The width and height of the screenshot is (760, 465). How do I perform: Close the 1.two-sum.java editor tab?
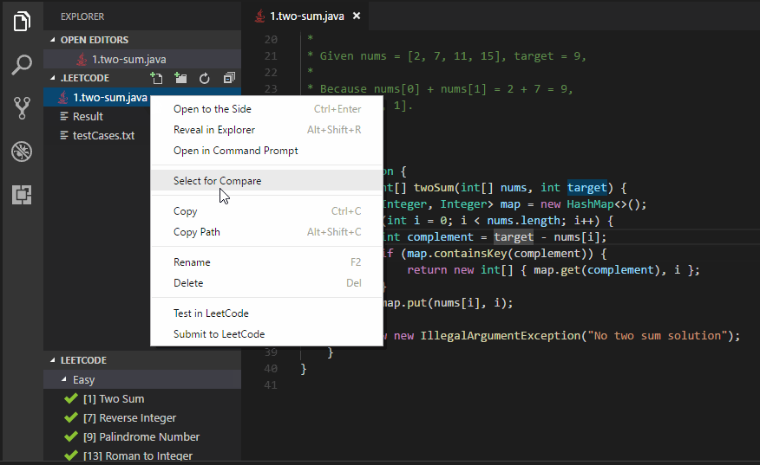(x=357, y=16)
